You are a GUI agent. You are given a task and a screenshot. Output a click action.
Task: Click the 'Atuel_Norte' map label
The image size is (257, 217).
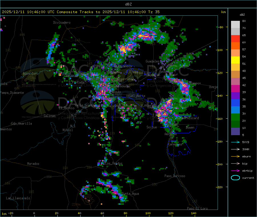136,96
